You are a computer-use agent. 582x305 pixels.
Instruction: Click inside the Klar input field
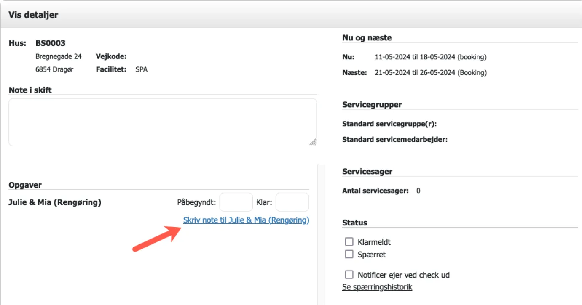coord(292,202)
